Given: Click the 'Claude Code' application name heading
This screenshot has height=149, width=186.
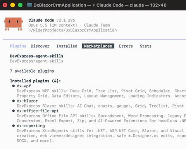Looking at the screenshot, I should click(x=41, y=20).
